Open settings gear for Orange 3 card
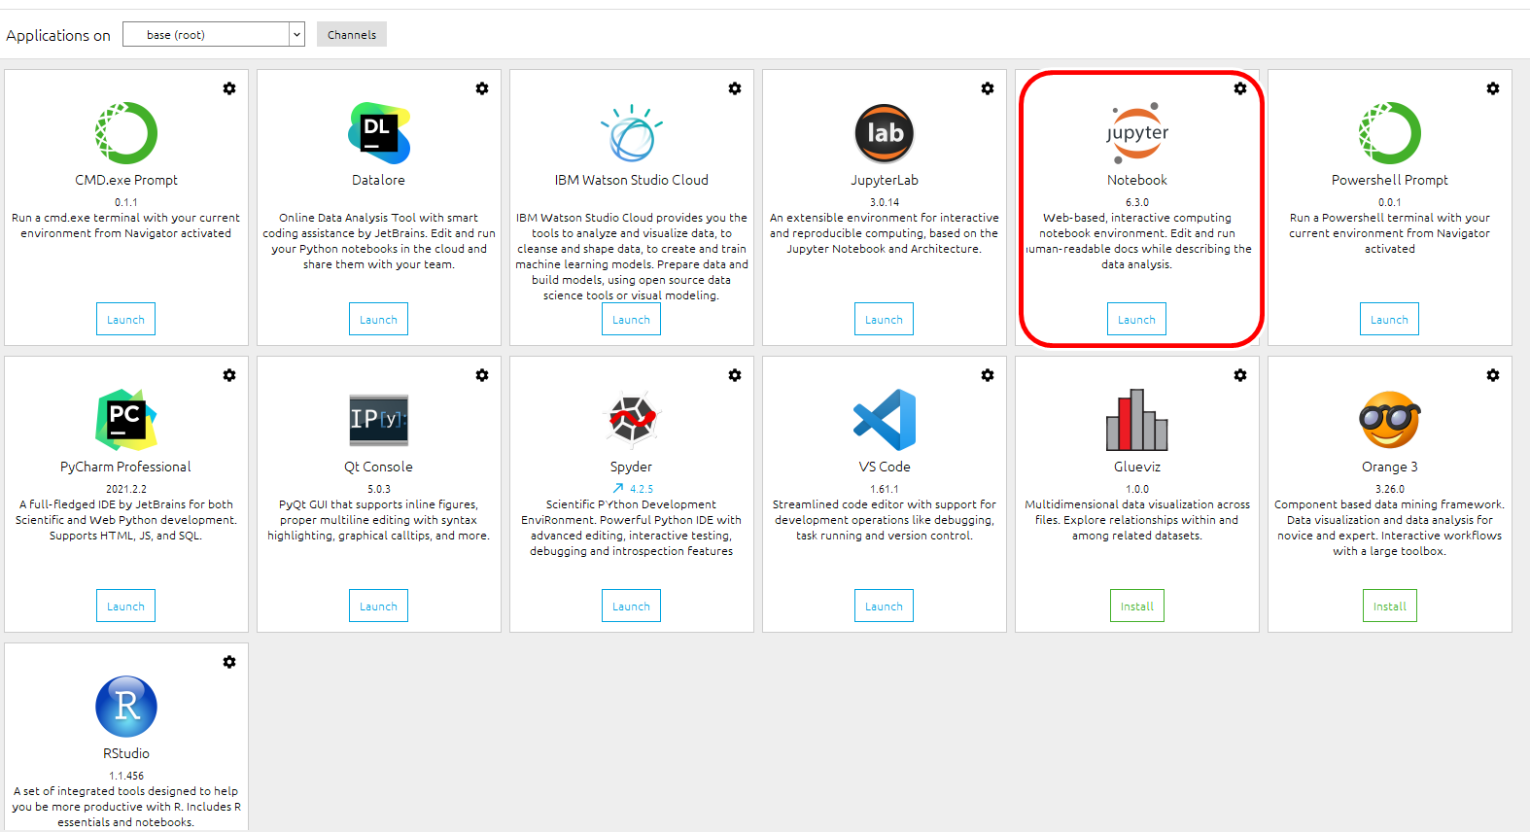The width and height of the screenshot is (1530, 832). pyautogui.click(x=1493, y=375)
